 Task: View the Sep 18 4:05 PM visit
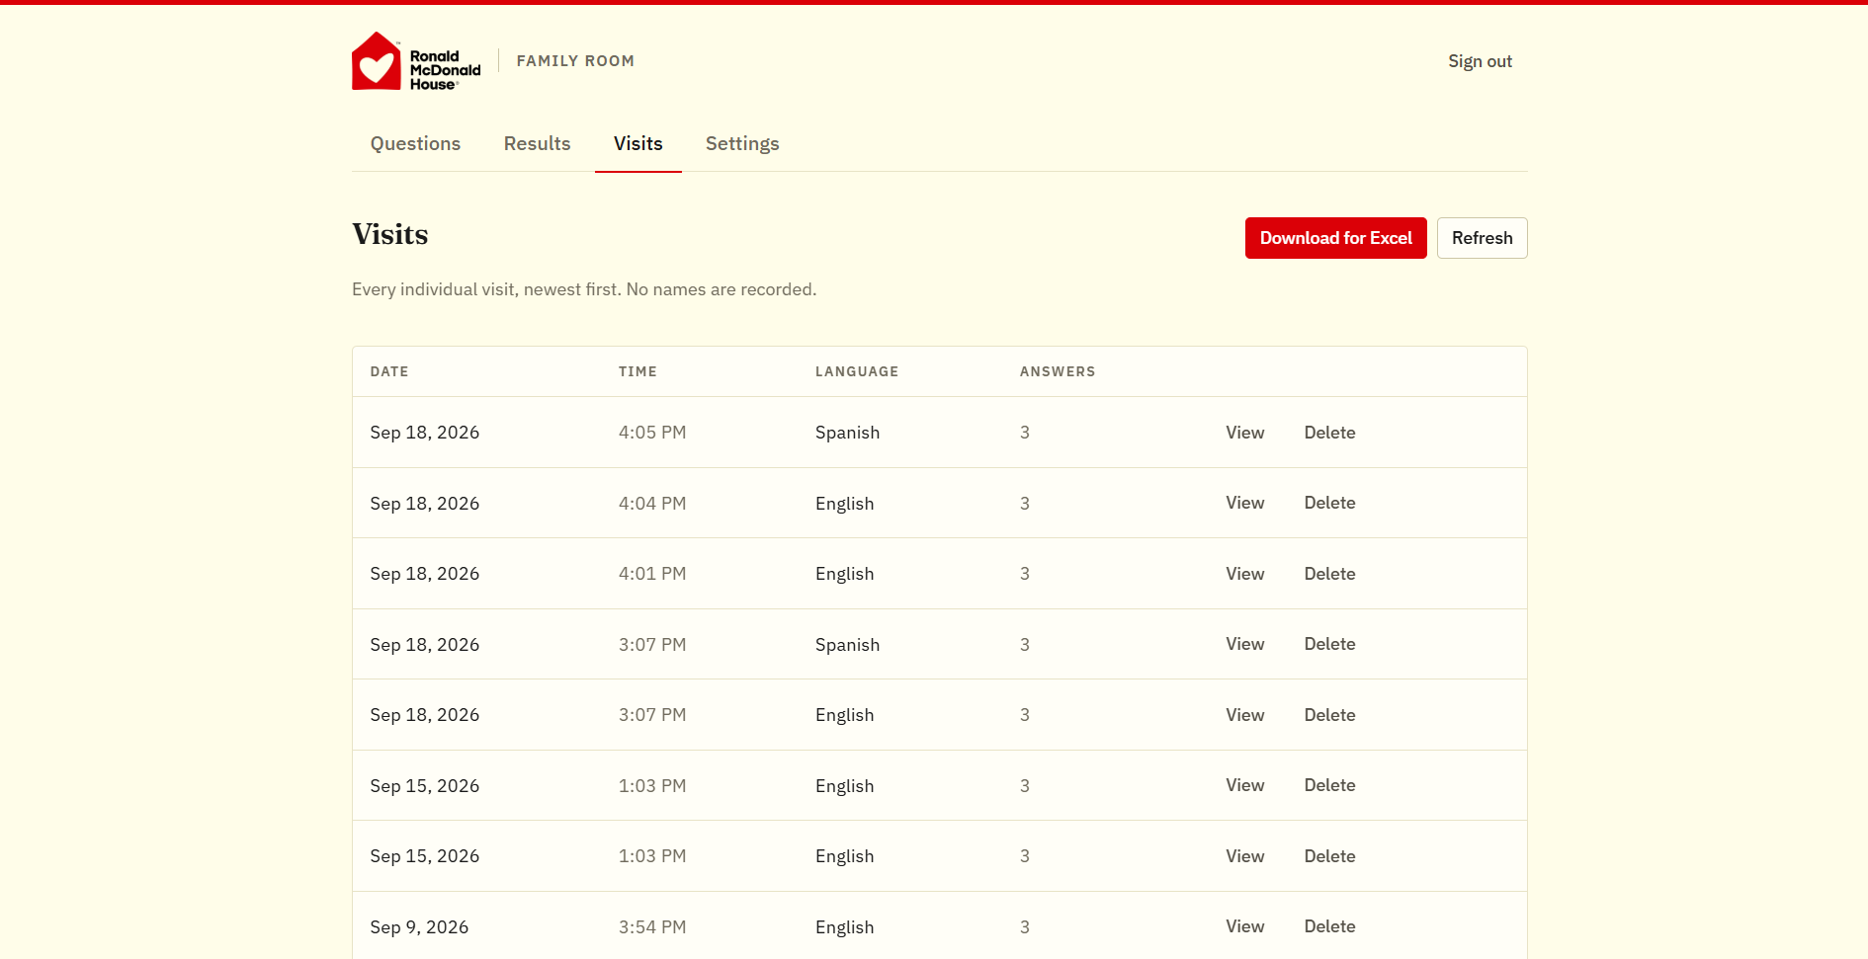[x=1244, y=433]
